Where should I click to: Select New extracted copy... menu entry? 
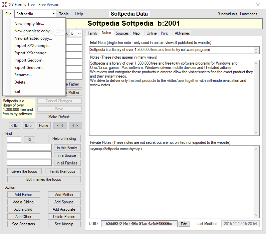(x=33, y=38)
